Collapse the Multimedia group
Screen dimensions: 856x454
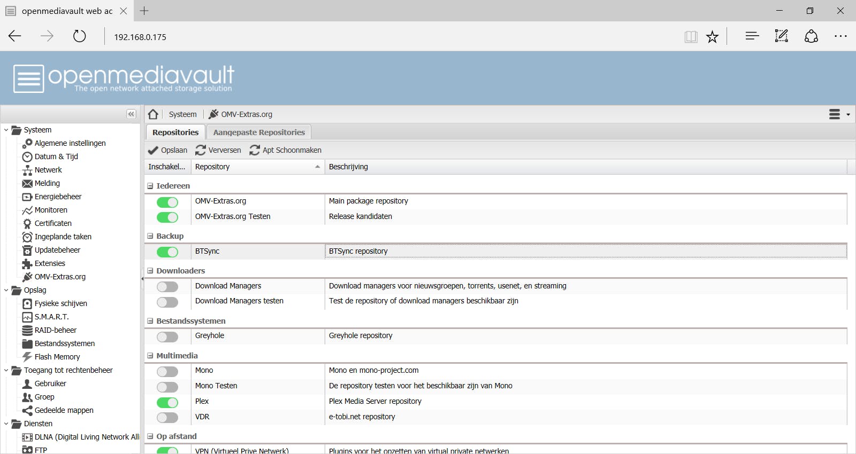pyautogui.click(x=150, y=356)
